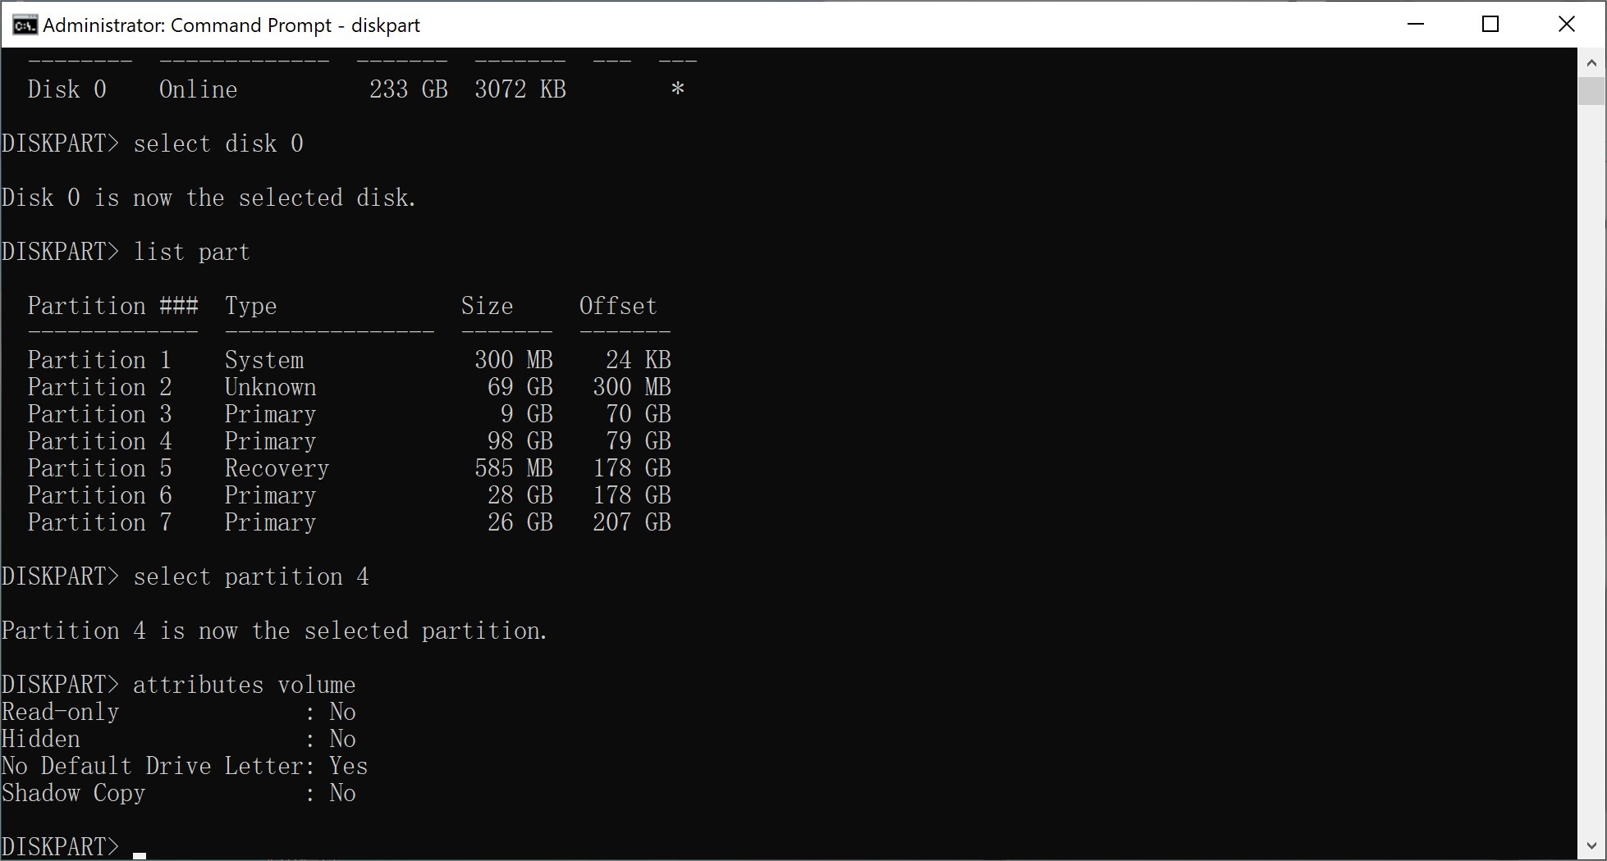Click the 'Partition 1' row label
Viewport: 1607px width, 861px height.
coord(100,360)
